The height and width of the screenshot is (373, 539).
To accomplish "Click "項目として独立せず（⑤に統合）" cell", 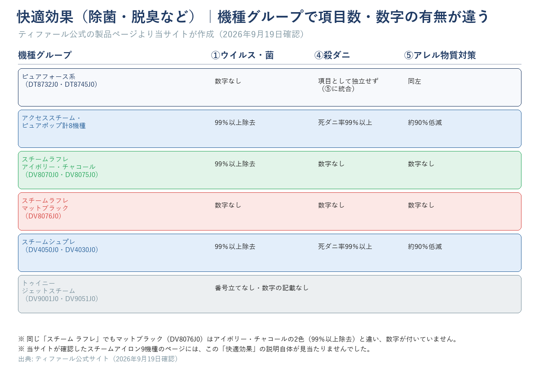I will click(348, 85).
